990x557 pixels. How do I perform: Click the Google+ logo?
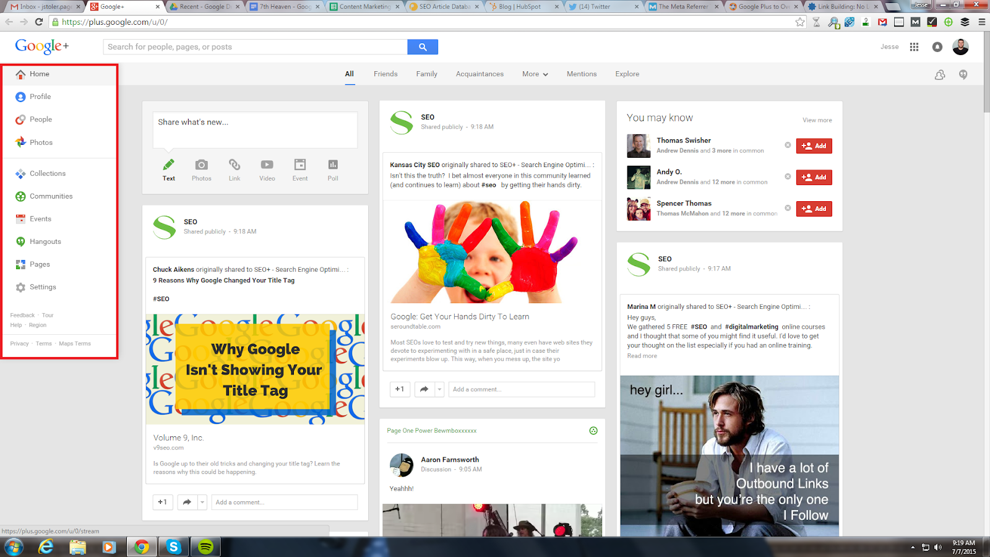(x=42, y=46)
